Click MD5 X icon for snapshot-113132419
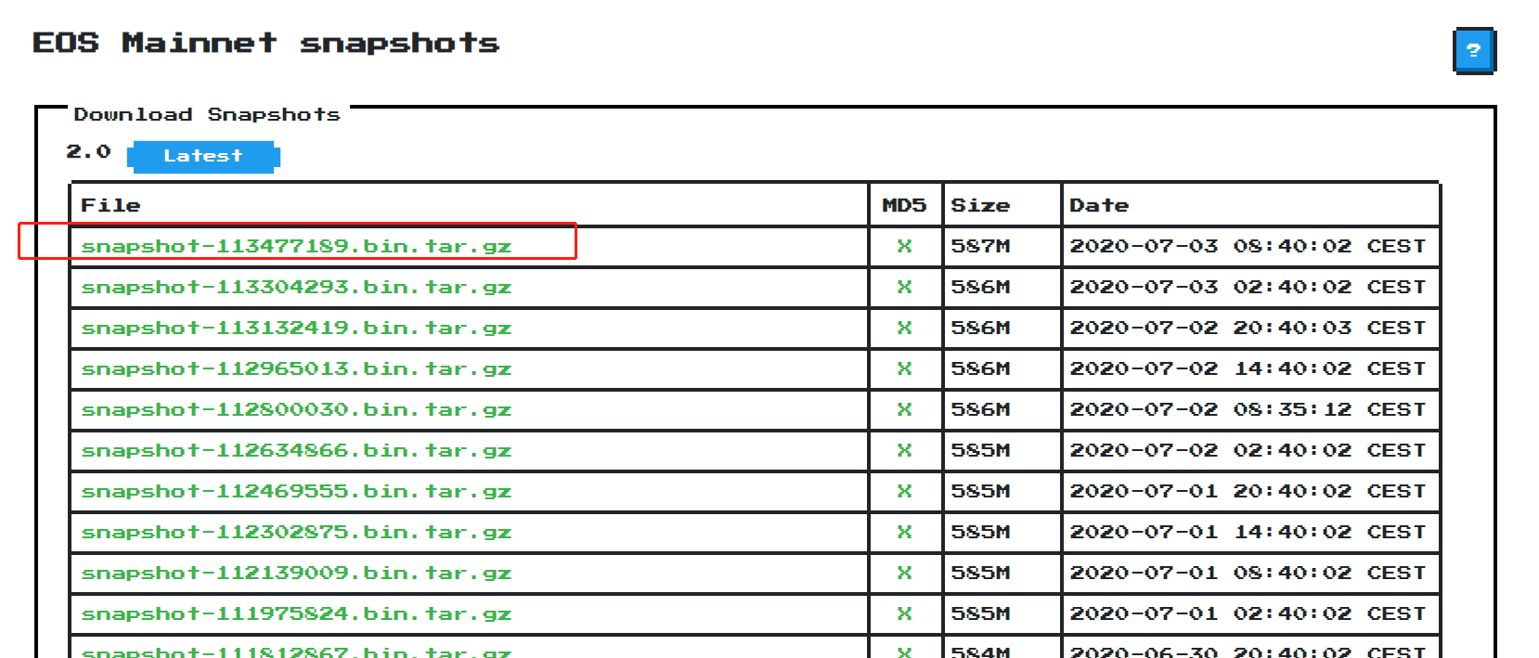The image size is (1539, 658). 904,328
